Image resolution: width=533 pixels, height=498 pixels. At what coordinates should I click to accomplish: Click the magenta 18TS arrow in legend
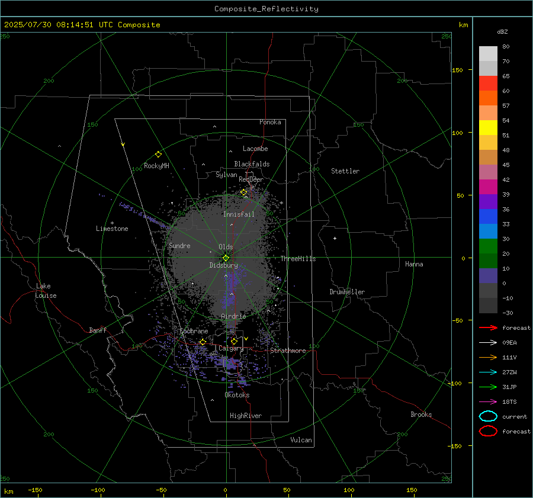pos(488,401)
